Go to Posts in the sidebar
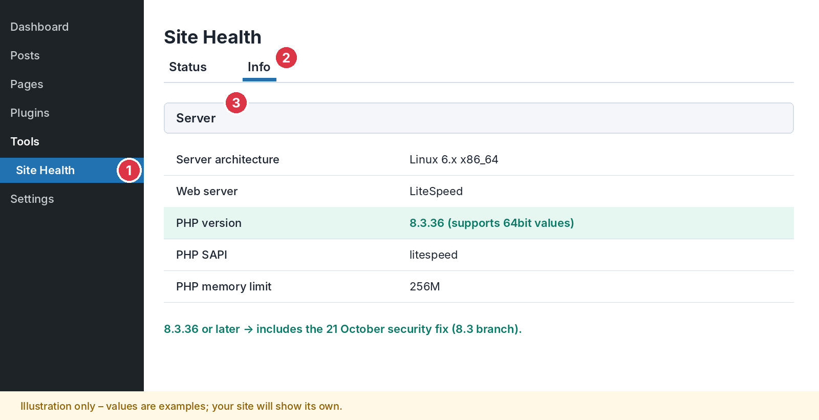The image size is (819, 420). point(25,55)
